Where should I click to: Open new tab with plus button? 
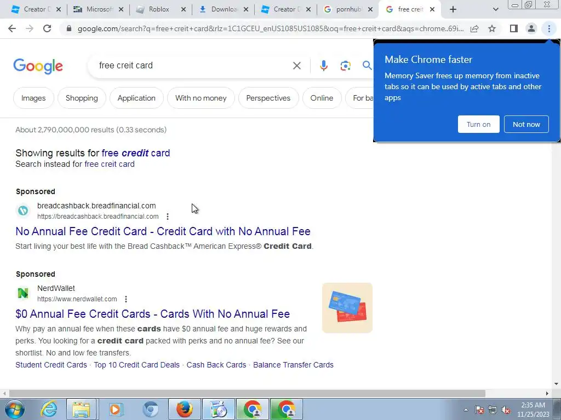(453, 9)
